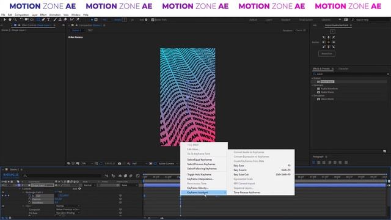Open the Active Camera view dropdown
The width and height of the screenshot is (391, 220).
(168, 164)
